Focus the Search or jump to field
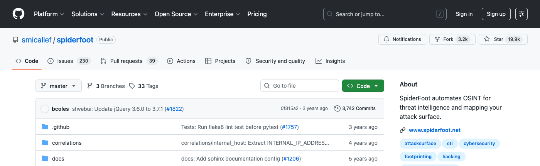540x166 pixels. point(385,14)
